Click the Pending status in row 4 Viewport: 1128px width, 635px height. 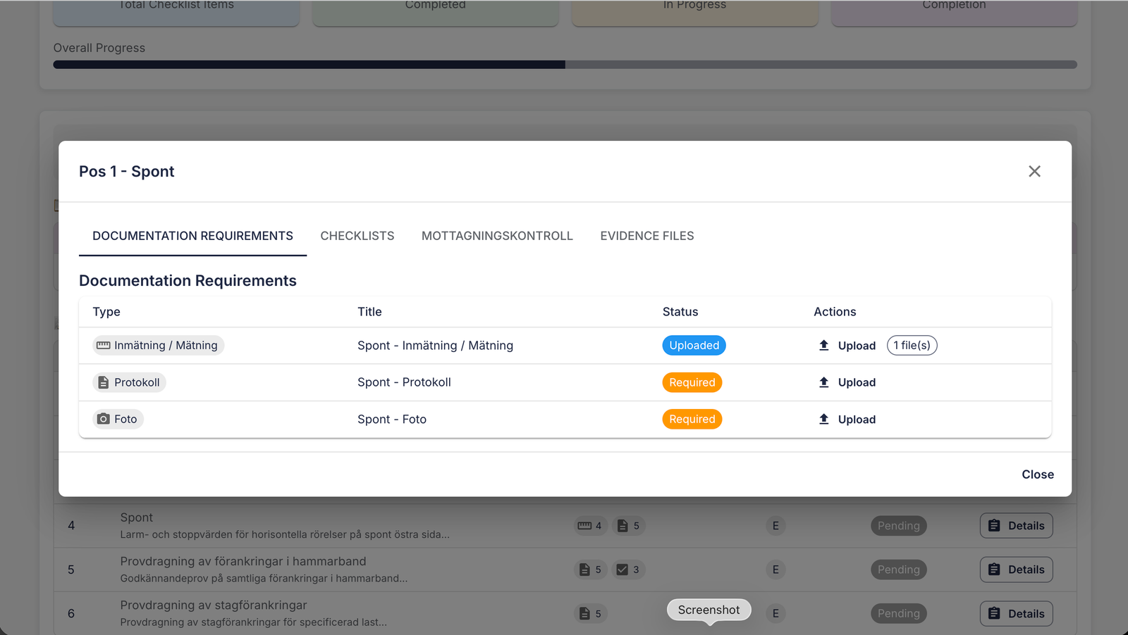pyautogui.click(x=899, y=526)
